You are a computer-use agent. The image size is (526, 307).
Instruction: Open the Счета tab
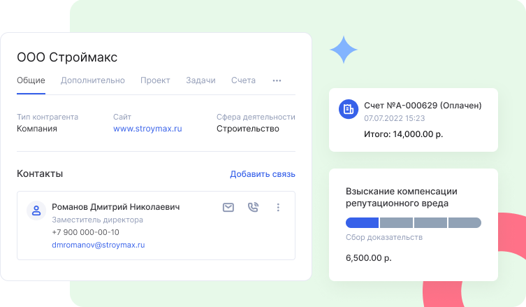pos(243,80)
